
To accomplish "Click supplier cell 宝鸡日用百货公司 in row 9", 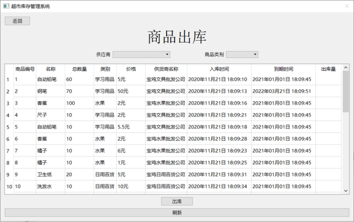I will click(166, 175).
